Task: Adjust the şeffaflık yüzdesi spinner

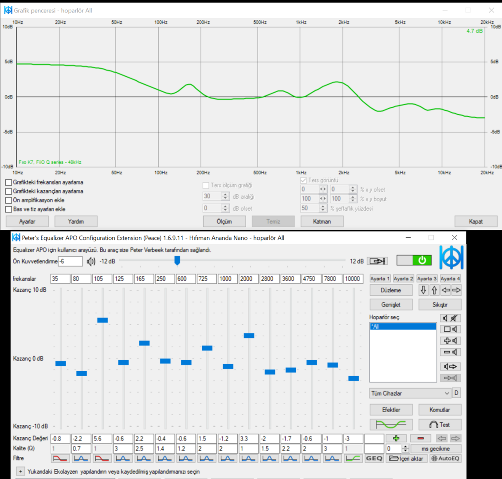Action: [323, 208]
